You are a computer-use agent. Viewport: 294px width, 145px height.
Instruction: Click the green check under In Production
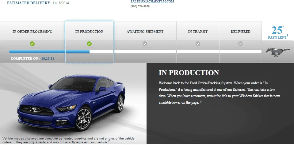tap(89, 44)
